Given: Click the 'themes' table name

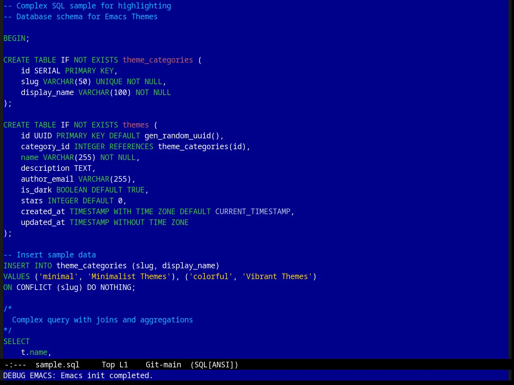Looking at the screenshot, I should pos(136,125).
